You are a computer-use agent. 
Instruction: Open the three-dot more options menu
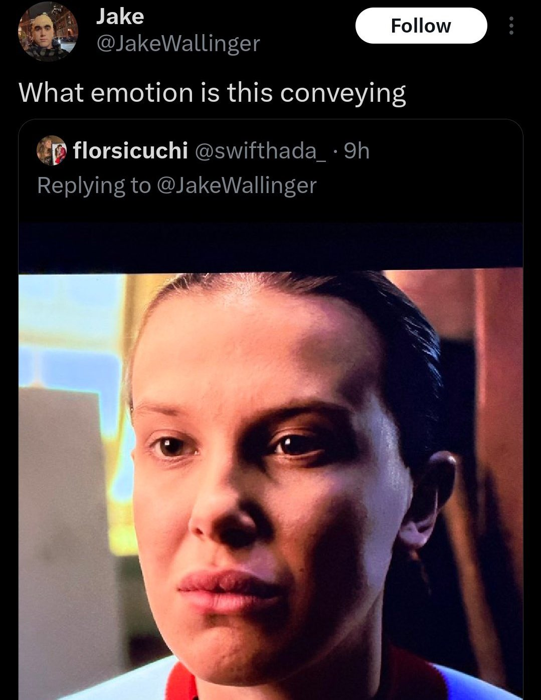tap(511, 26)
